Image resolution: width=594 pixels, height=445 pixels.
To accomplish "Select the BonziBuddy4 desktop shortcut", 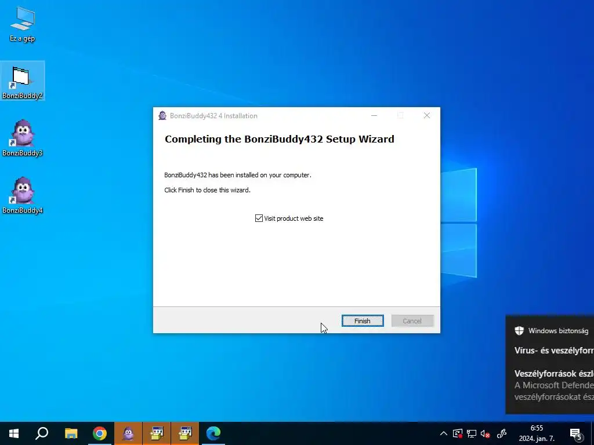I will (23, 195).
